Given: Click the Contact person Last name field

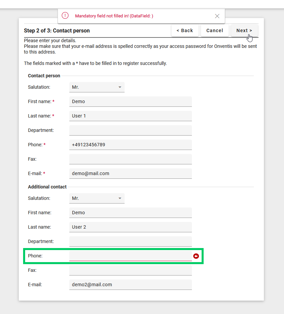Looking at the screenshot, I should [x=130, y=116].
